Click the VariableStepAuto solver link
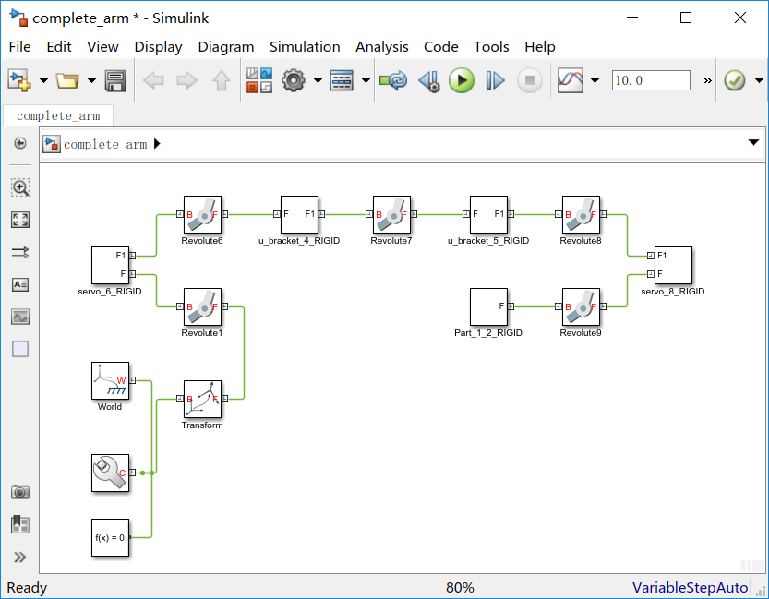Viewport: 769px width, 599px height. (690, 587)
